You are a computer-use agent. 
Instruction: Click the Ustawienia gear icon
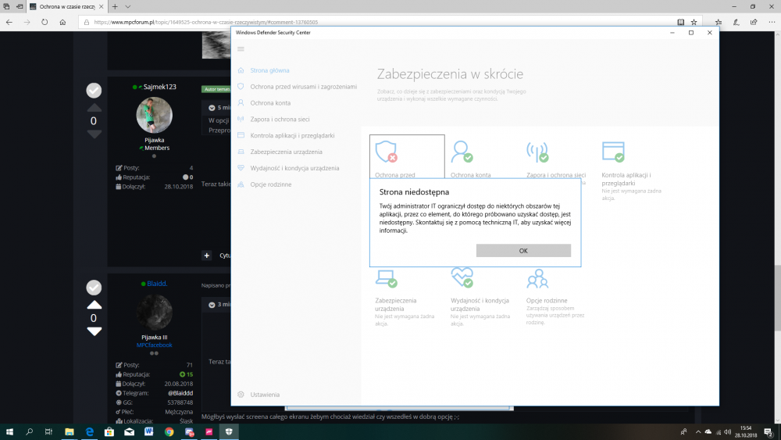click(241, 395)
